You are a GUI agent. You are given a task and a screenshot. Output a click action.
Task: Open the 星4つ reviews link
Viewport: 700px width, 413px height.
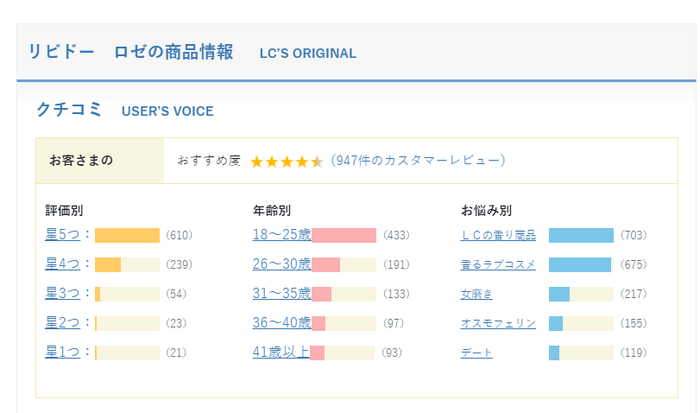pyautogui.click(x=62, y=264)
